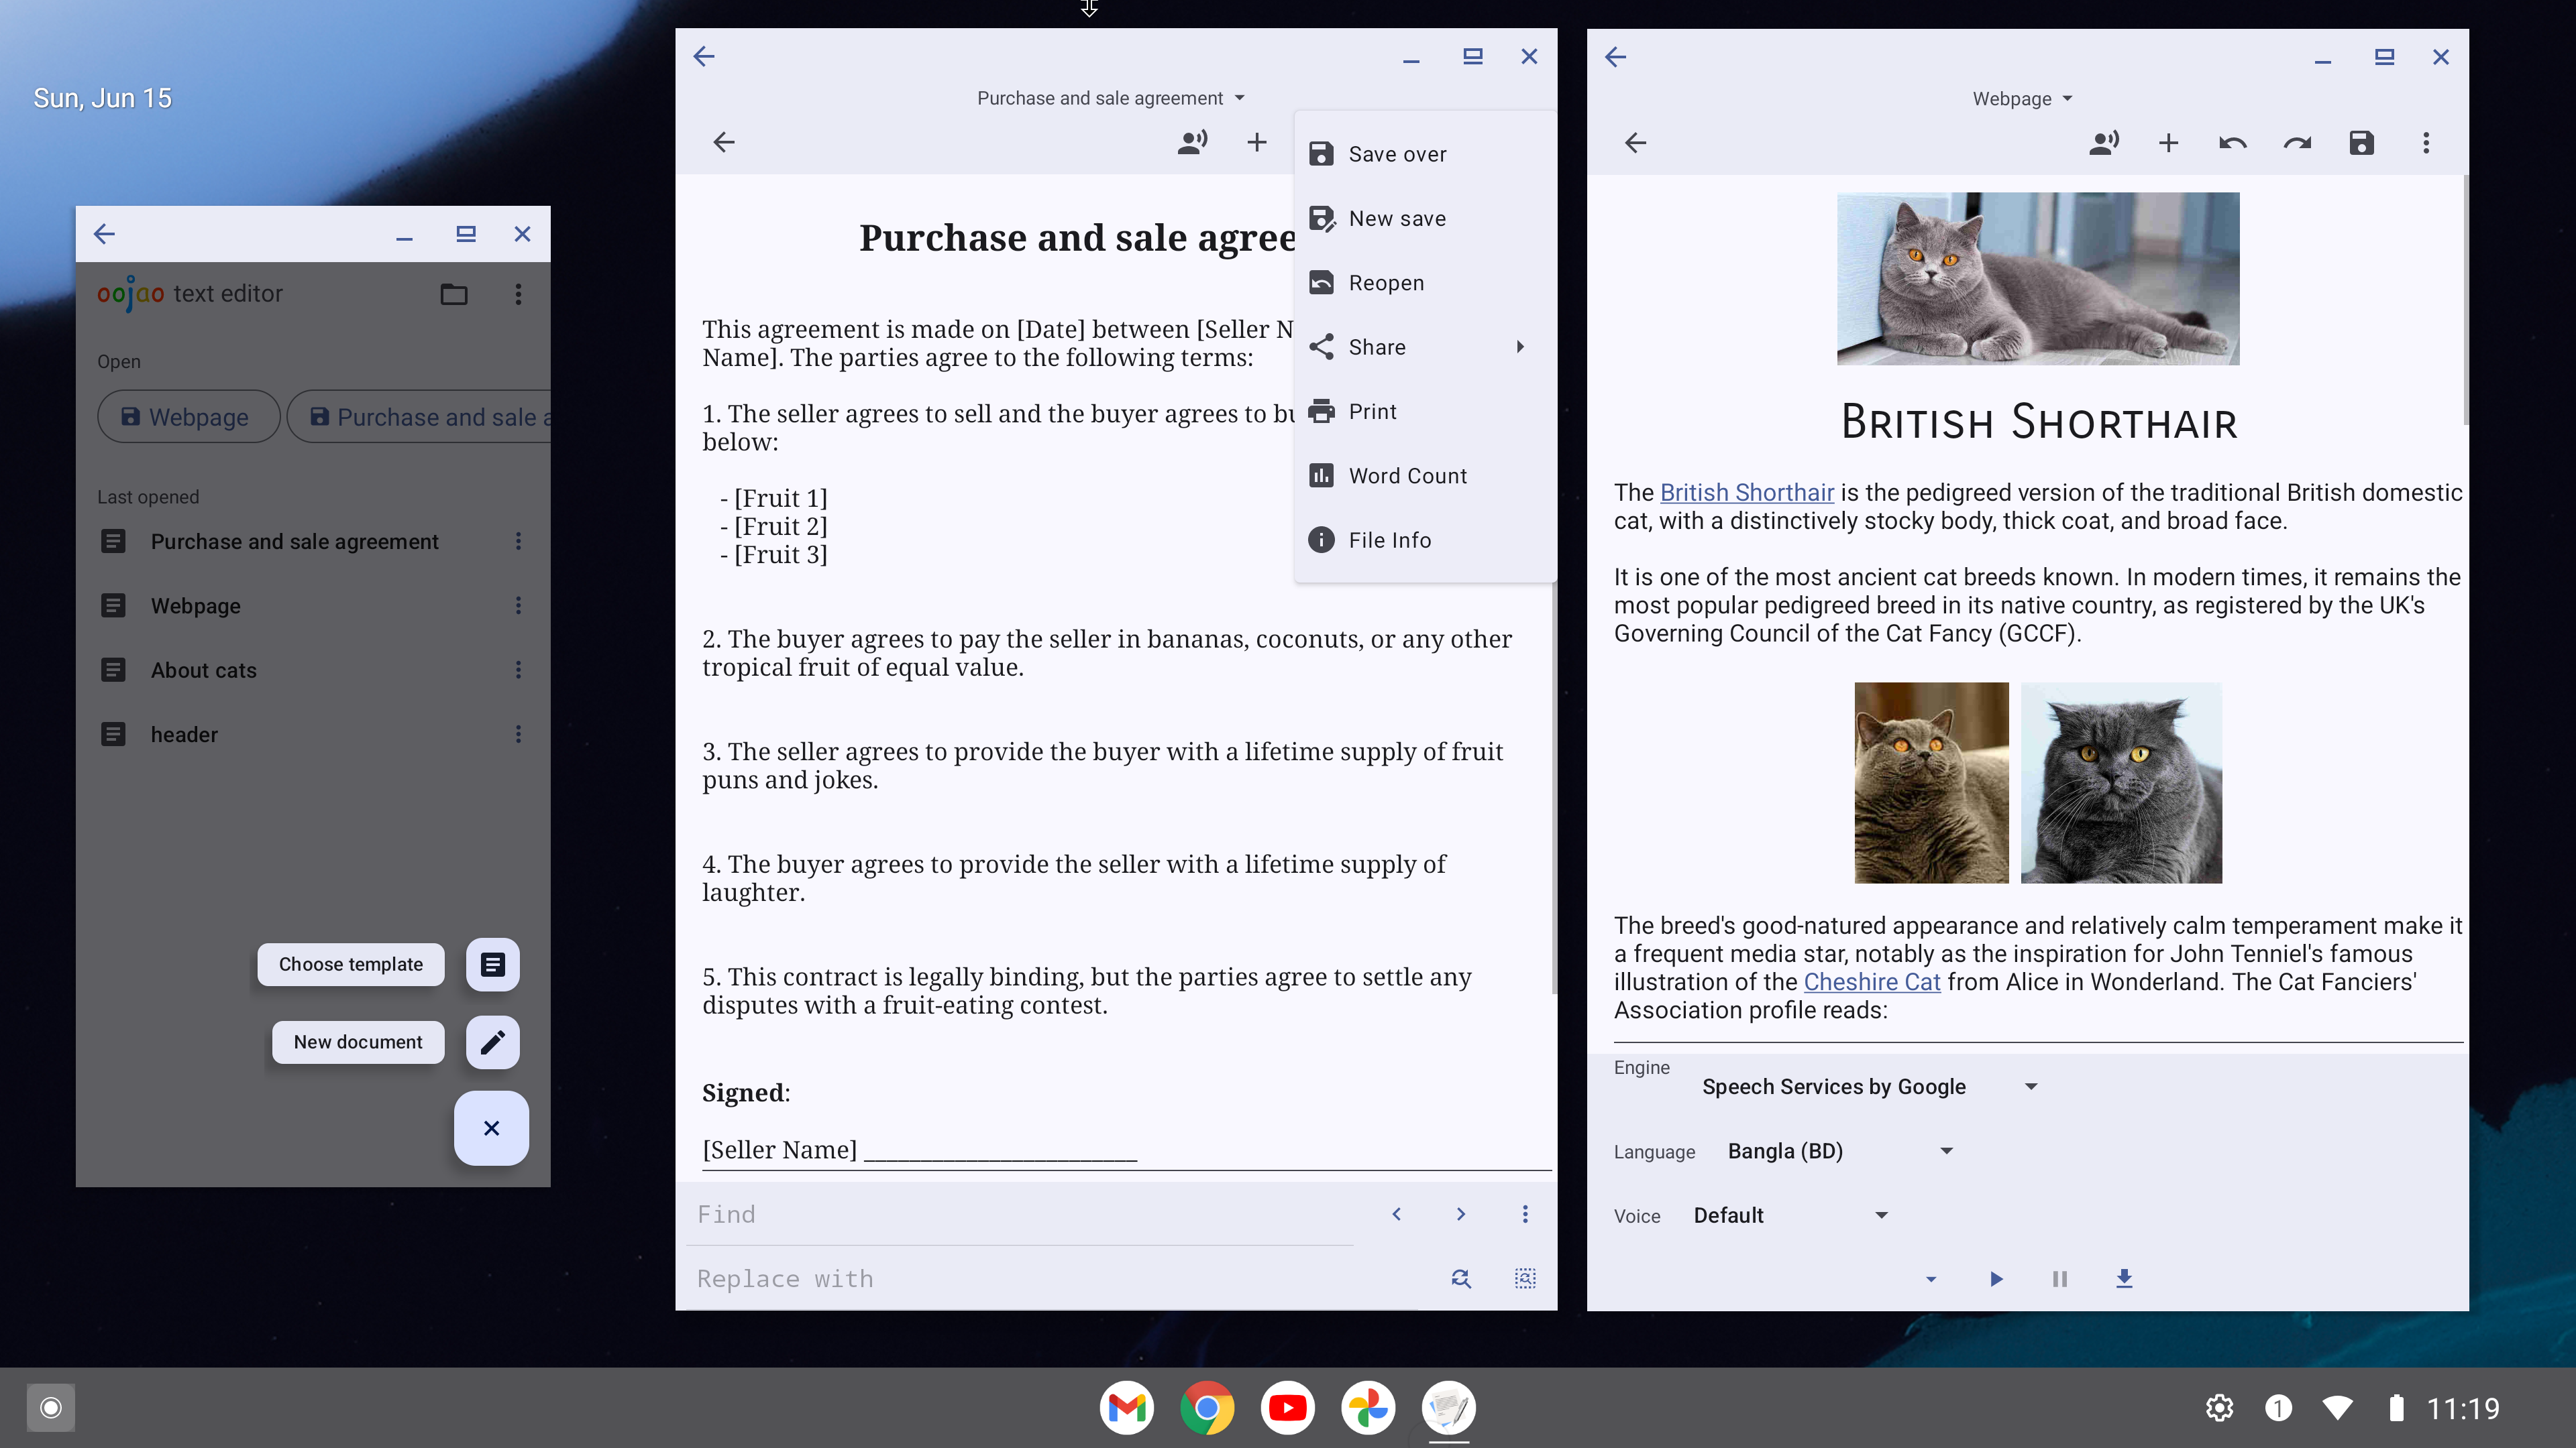Open File Info from the menu
The height and width of the screenshot is (1448, 2576).
(x=1425, y=540)
